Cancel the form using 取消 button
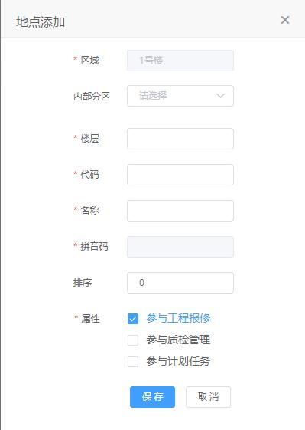 coord(208,397)
